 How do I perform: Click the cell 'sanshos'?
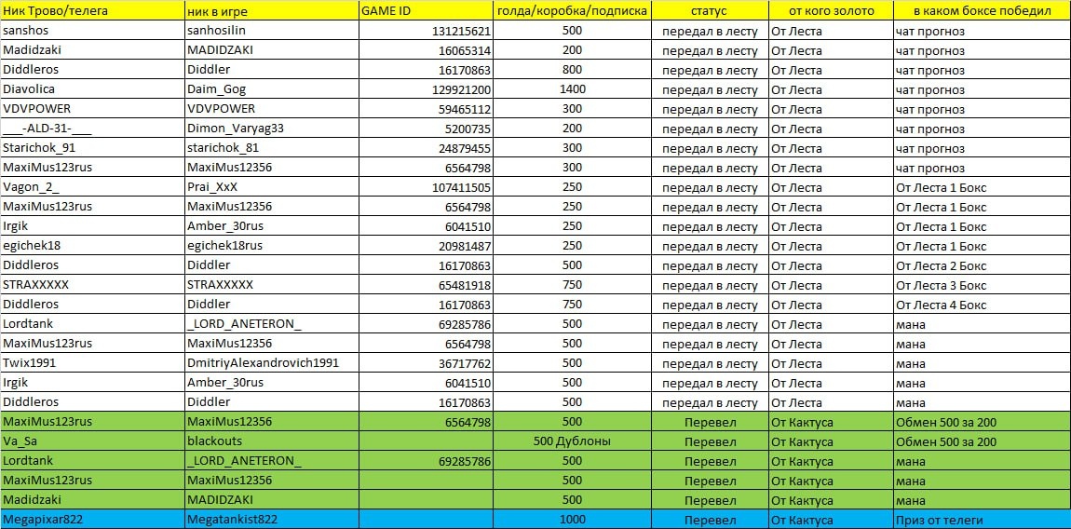[92, 31]
